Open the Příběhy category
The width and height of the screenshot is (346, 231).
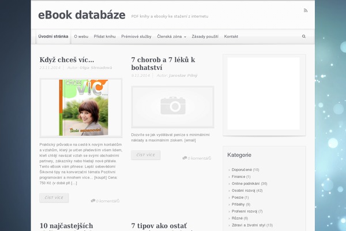click(238, 204)
